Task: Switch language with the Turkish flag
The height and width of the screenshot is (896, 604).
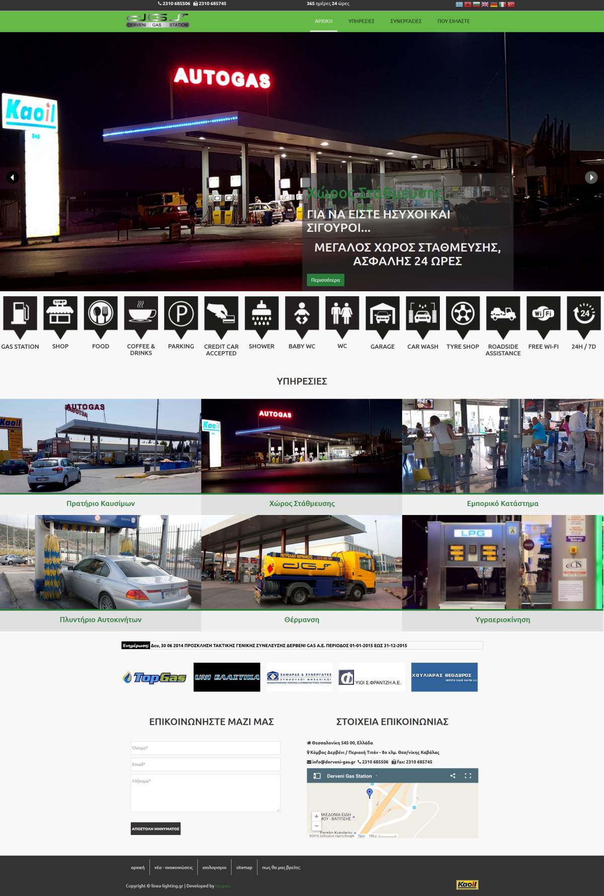Action: [510, 4]
